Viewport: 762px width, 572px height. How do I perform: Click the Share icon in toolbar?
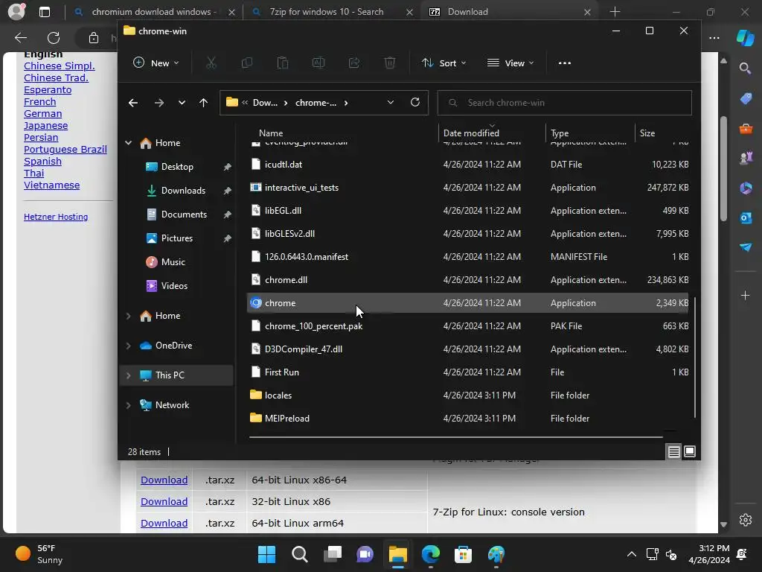pos(354,63)
